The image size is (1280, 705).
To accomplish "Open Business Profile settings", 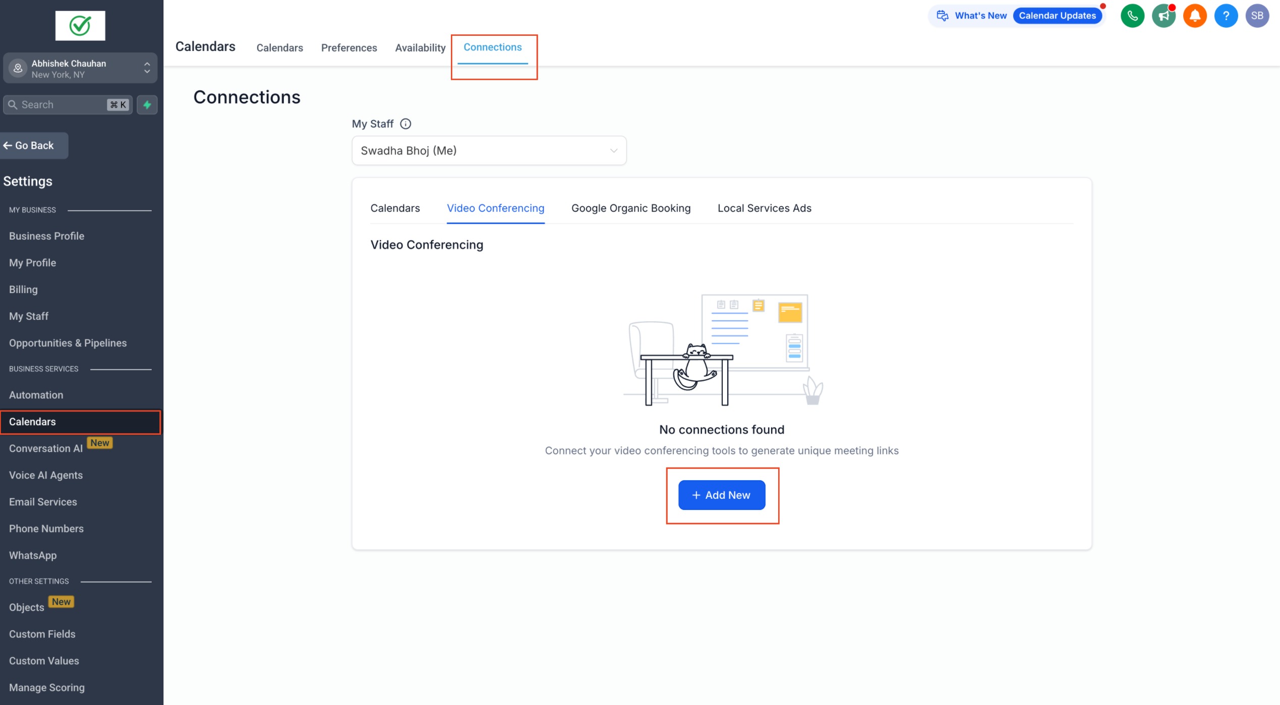I will (x=46, y=236).
